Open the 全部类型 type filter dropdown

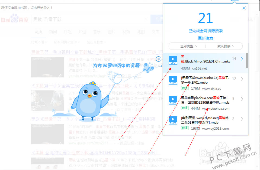189,46
